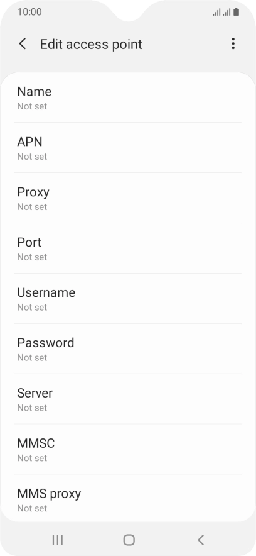Edit the Username entry
The height and width of the screenshot is (556, 256).
click(x=128, y=299)
